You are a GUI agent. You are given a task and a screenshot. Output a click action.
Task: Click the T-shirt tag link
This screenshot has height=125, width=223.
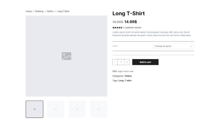click(x=128, y=80)
